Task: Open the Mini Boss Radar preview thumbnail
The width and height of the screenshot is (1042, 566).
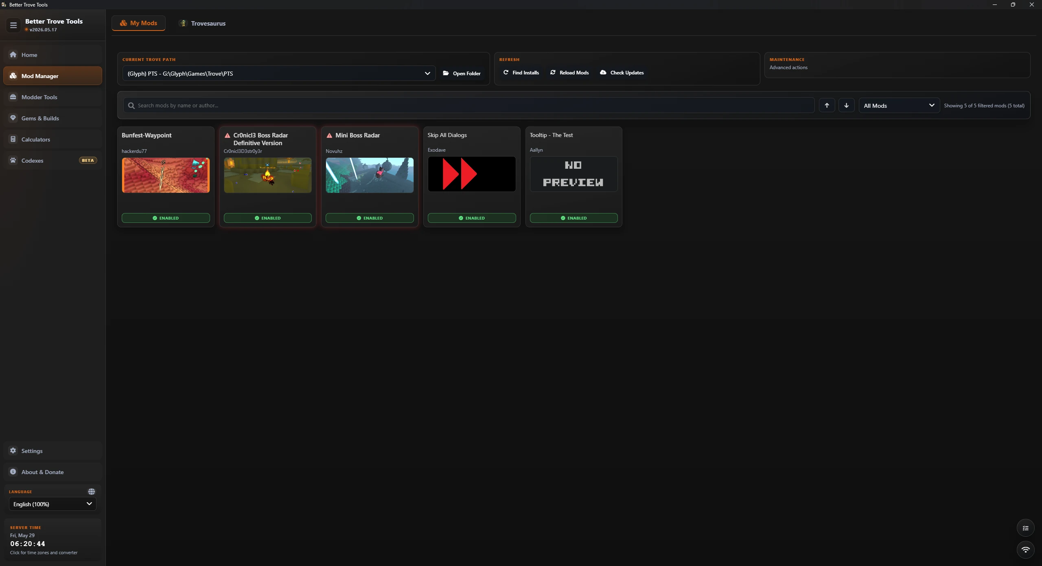Action: point(370,175)
